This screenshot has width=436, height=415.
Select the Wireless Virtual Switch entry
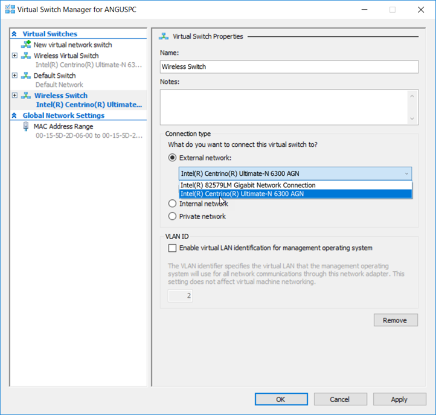[66, 56]
